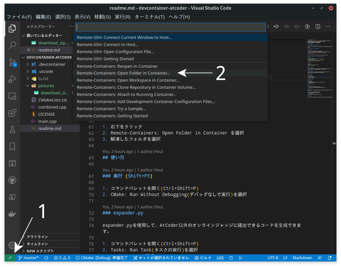Click master* git branch in status bar

pos(29,258)
